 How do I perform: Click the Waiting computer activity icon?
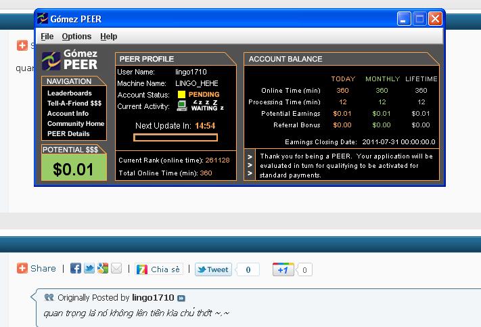(x=182, y=106)
